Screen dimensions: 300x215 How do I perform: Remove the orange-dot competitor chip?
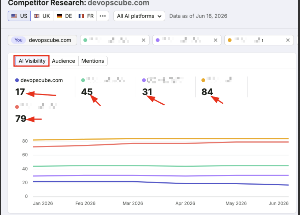288,40
